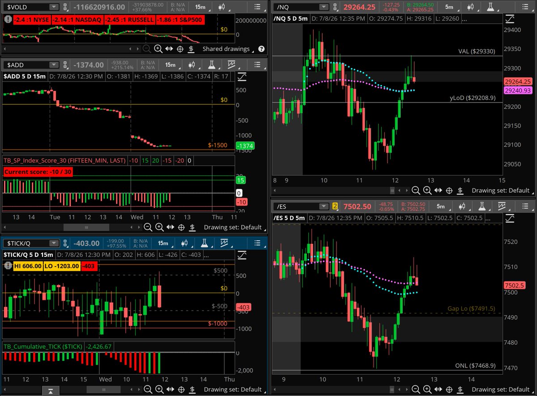The height and width of the screenshot is (396, 537).
Task: Open studies flask icon in $TICK/Q panel
Action: coord(204,243)
